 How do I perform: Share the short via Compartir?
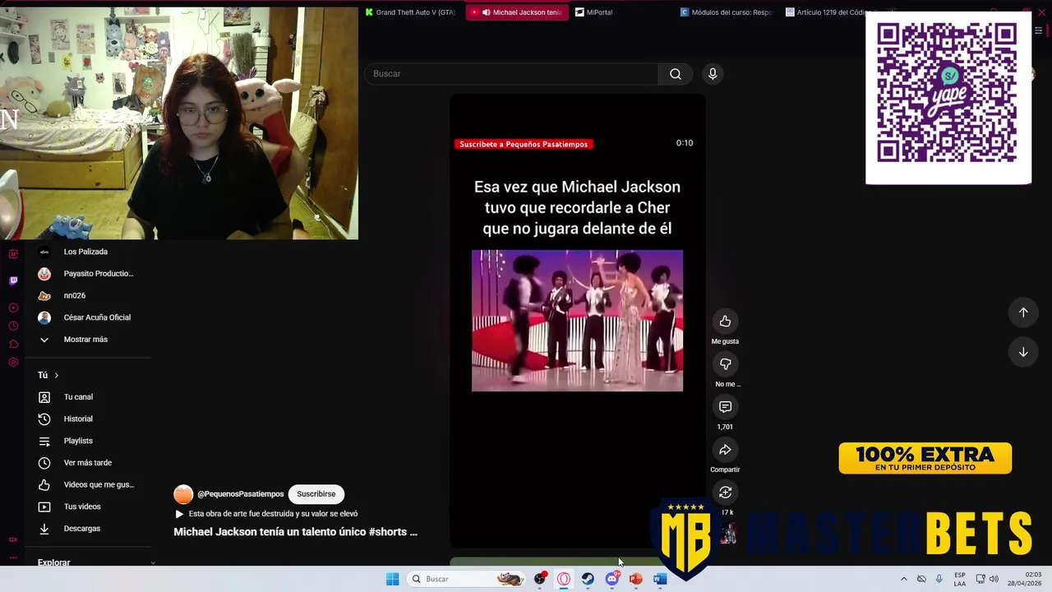725,450
